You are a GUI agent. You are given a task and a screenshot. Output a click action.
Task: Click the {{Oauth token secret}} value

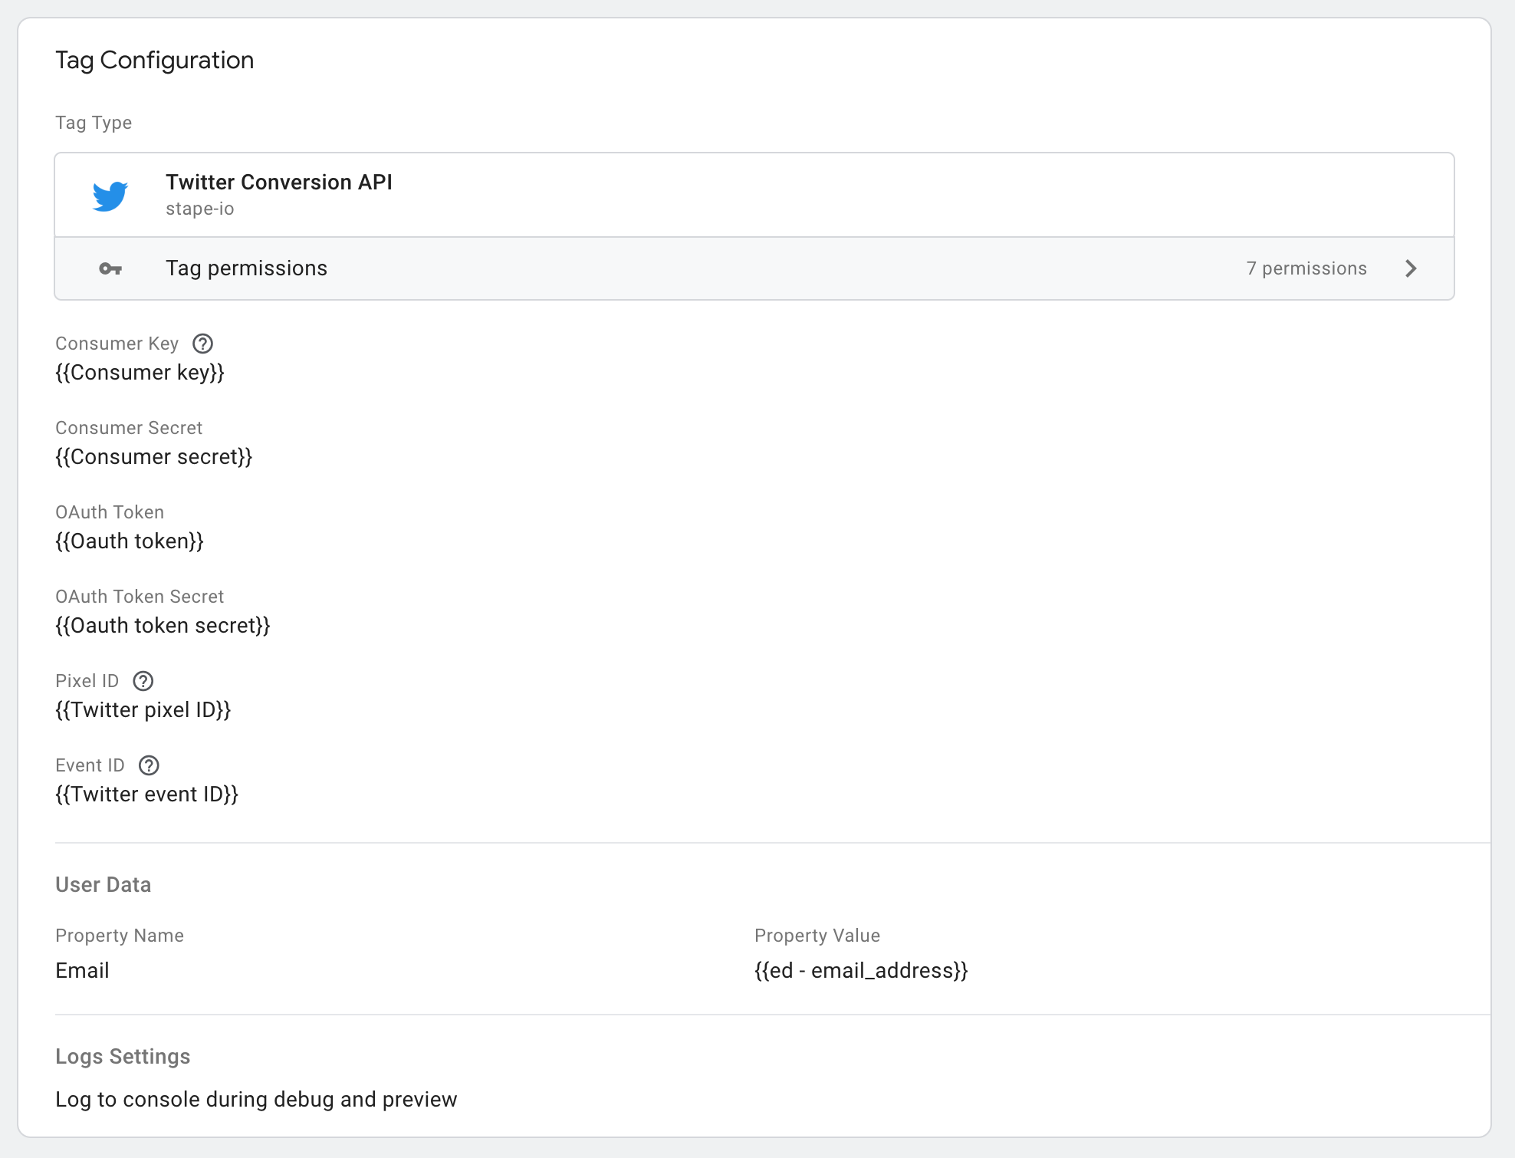[x=163, y=626]
